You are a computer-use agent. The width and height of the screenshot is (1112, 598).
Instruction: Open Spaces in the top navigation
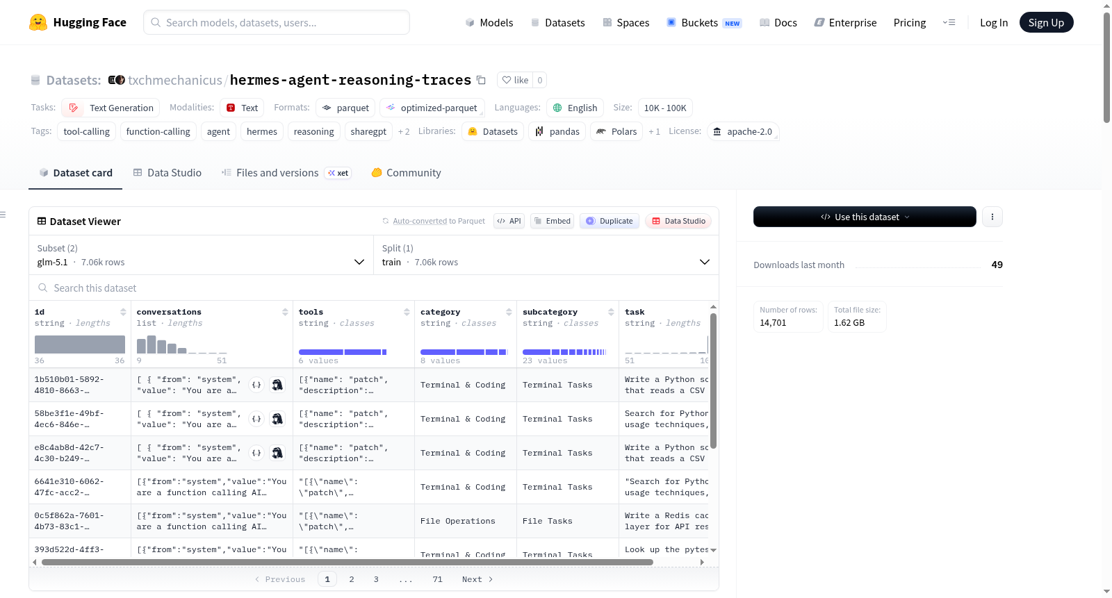pyautogui.click(x=626, y=22)
